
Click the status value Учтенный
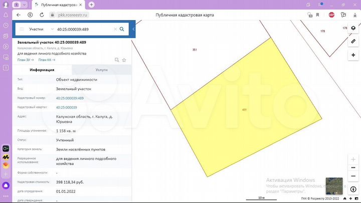point(65,140)
